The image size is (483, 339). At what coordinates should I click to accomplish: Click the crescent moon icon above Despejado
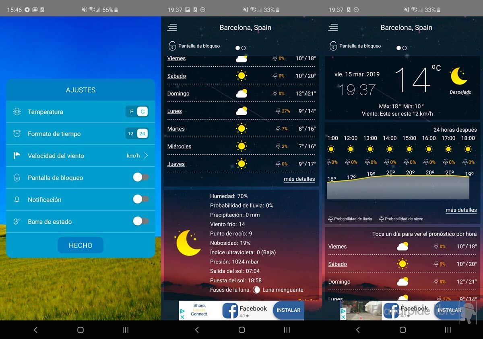click(459, 76)
